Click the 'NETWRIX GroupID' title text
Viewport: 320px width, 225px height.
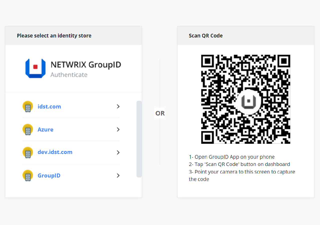[86, 65]
